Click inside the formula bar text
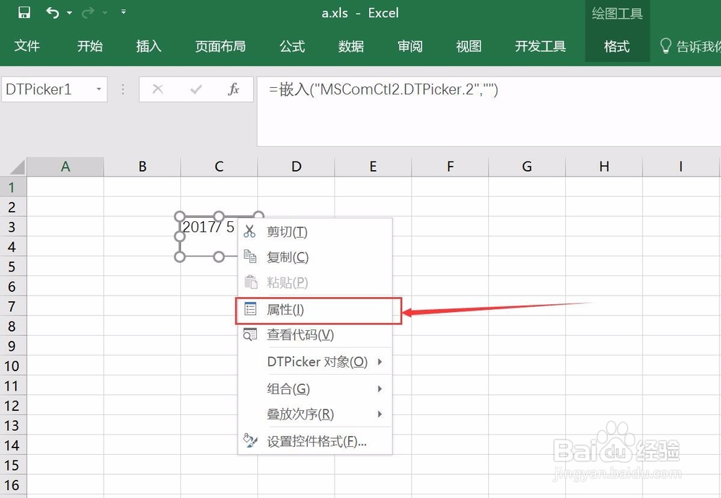The height and width of the screenshot is (498, 721). point(384,89)
